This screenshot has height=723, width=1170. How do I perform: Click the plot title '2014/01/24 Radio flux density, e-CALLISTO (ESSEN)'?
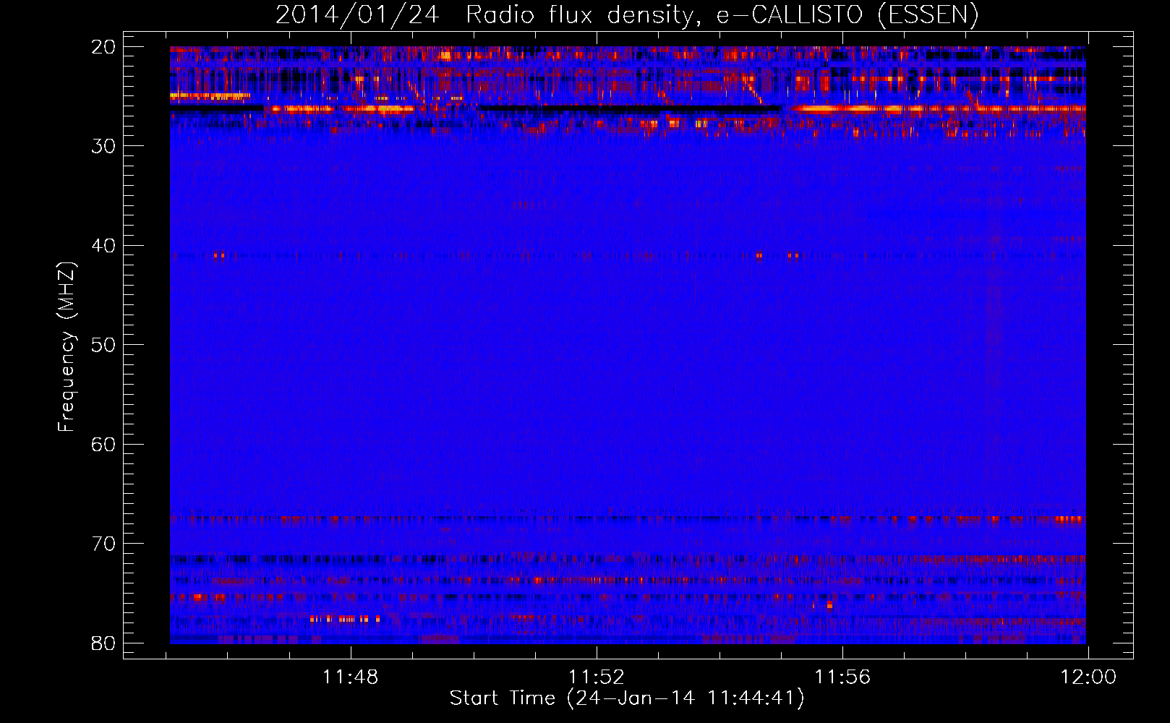(627, 14)
